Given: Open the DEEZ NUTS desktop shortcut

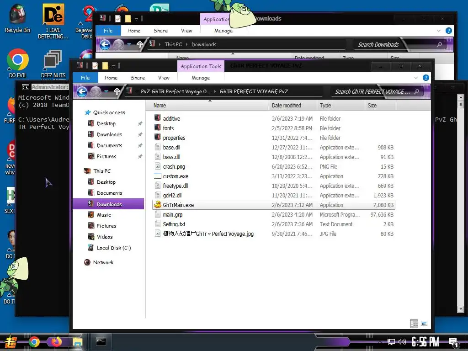Looking at the screenshot, I should pyautogui.click(x=53, y=64).
